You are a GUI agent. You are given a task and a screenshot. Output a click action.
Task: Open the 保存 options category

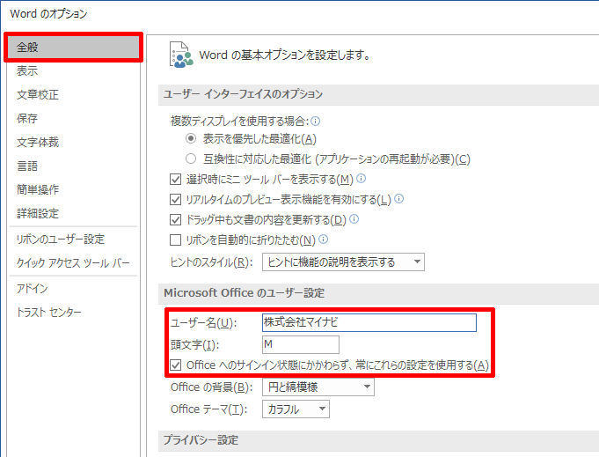(27, 119)
